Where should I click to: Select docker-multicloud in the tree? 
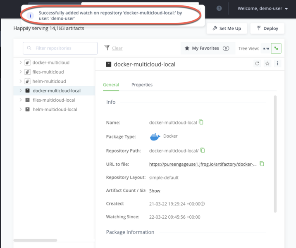[x=51, y=62]
